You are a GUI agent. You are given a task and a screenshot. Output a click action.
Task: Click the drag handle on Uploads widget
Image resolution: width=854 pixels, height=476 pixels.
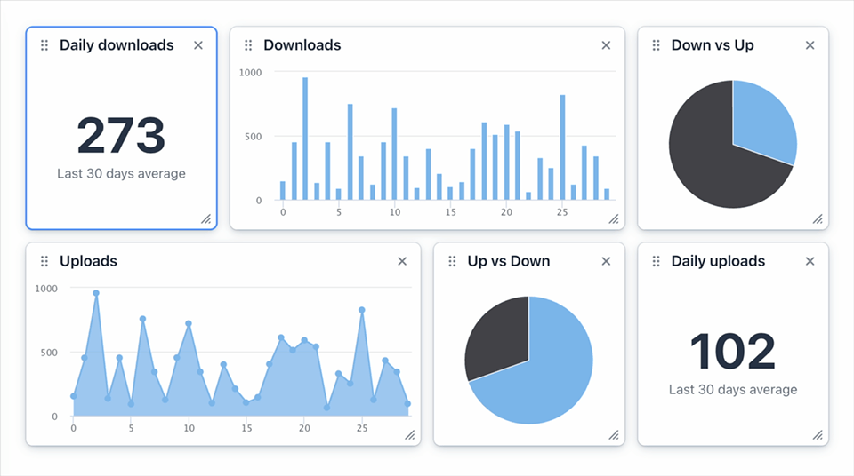click(44, 261)
